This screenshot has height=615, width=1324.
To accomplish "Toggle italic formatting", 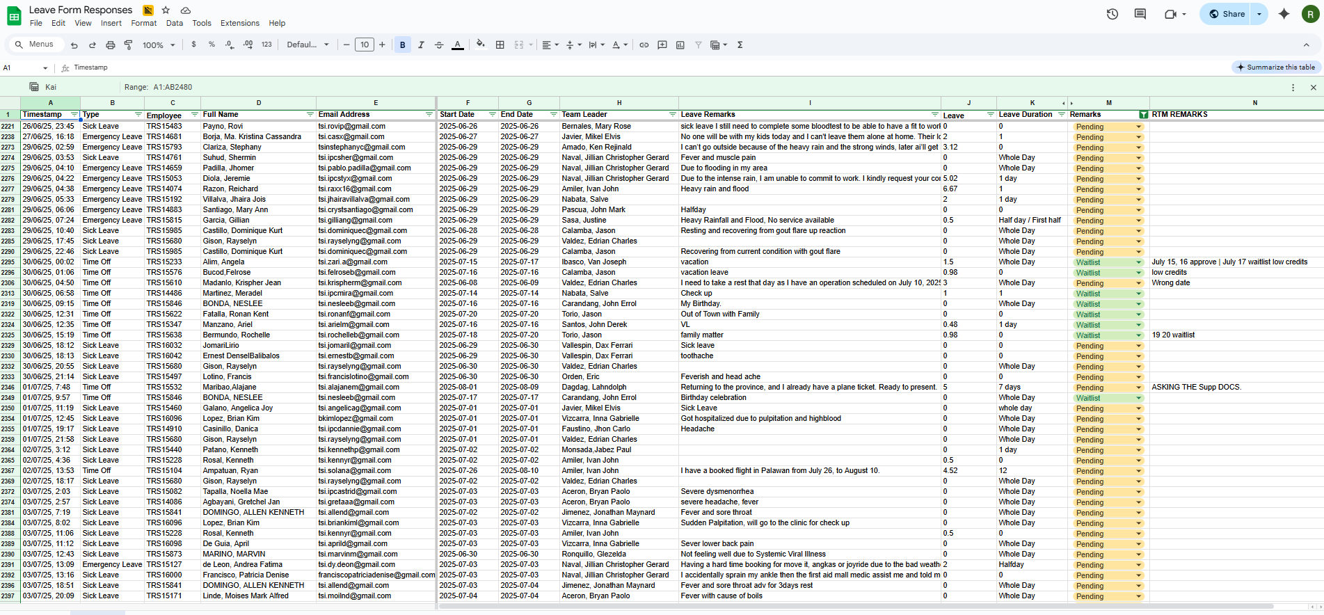I will pyautogui.click(x=421, y=45).
